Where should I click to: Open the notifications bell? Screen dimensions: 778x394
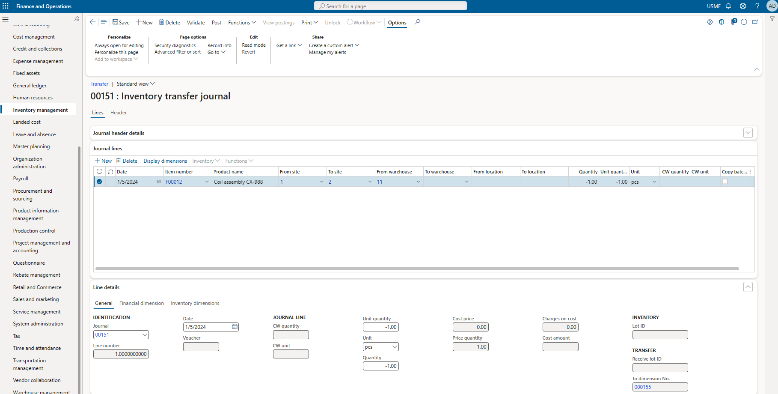coord(728,6)
